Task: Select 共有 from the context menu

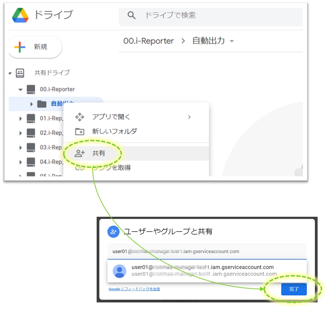Action: coord(99,153)
